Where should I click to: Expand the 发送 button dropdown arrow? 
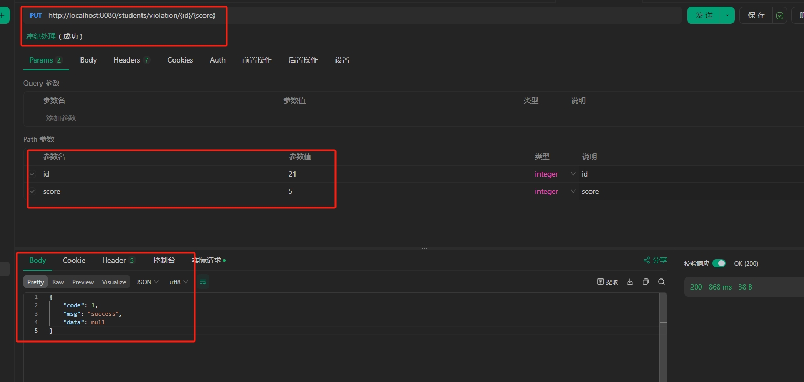tap(727, 15)
